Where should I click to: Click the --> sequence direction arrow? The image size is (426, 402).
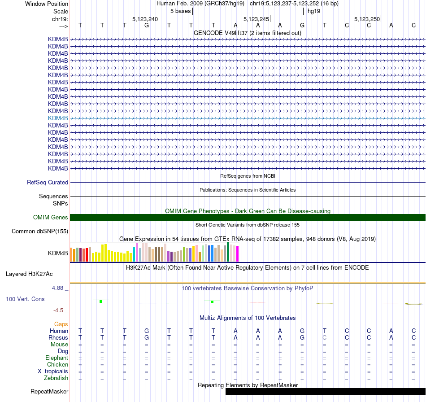click(x=64, y=26)
